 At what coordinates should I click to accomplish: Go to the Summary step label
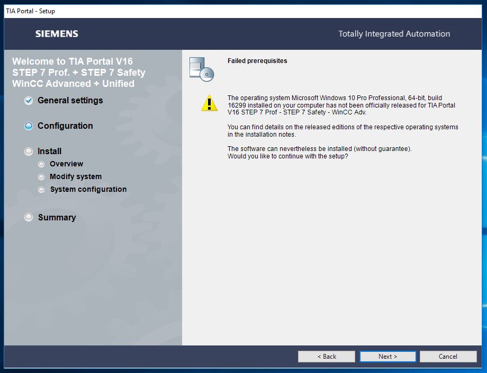click(x=57, y=218)
